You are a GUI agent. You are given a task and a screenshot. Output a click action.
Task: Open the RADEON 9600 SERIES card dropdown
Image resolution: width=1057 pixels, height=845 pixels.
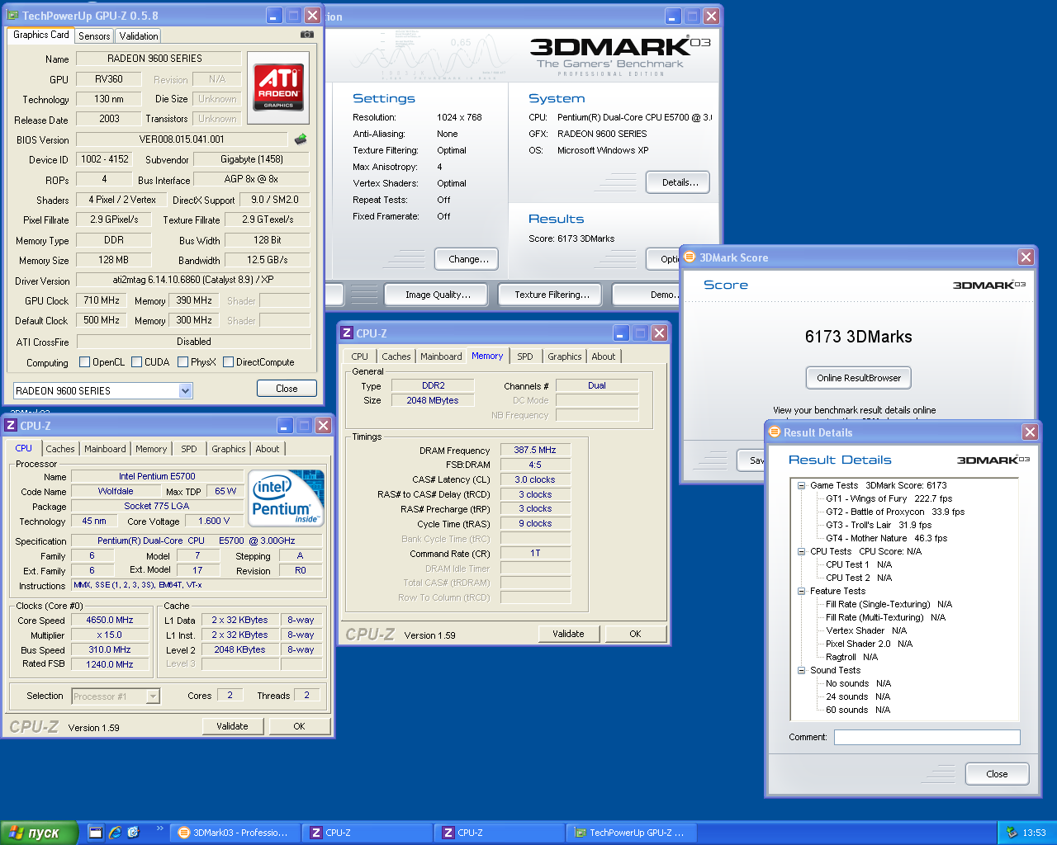click(x=185, y=390)
